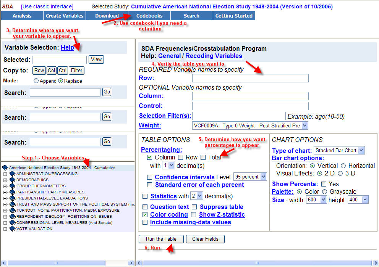Click the Demographics book icon

pos(12,180)
